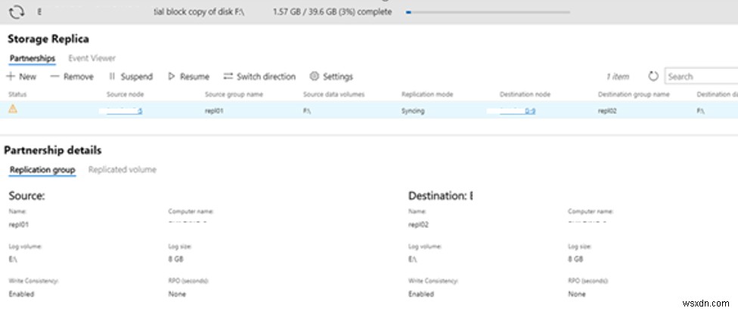Click the Destination log size 8 GB value
738x311 pixels.
click(x=575, y=259)
